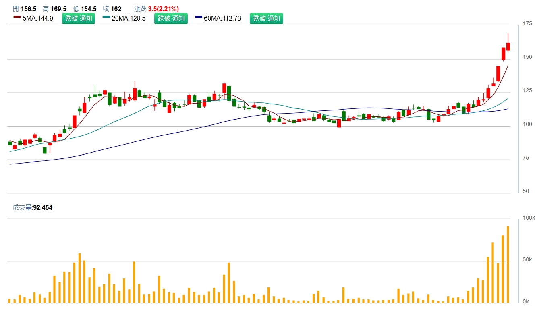
Task: Click the low price value 154.5
Action: pos(89,9)
